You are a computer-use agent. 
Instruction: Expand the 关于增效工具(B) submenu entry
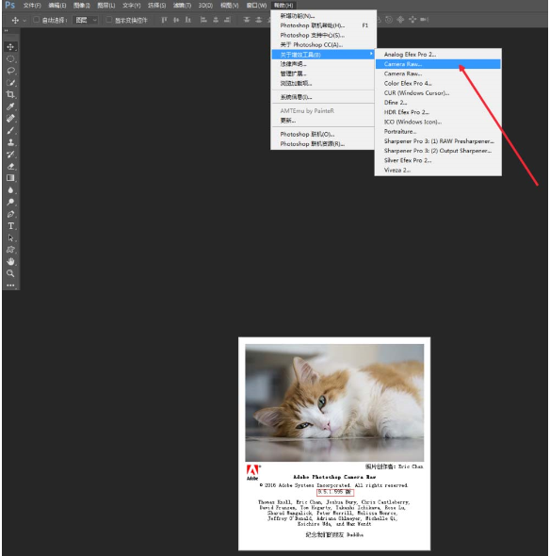322,55
